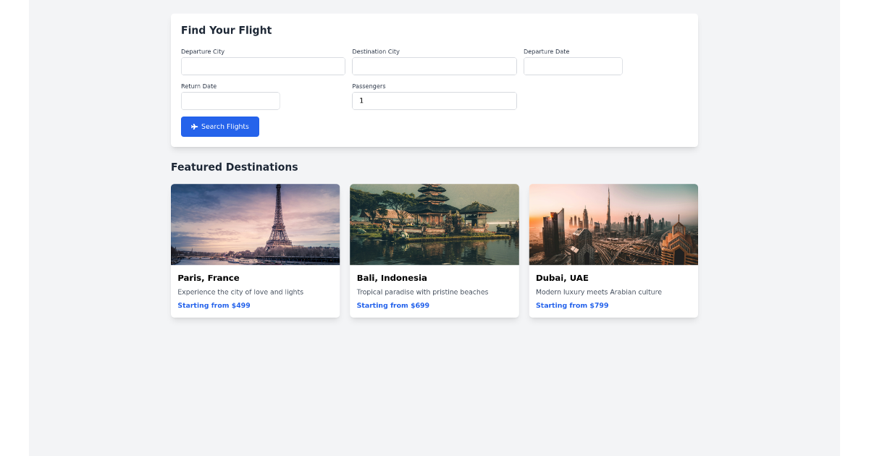This screenshot has width=869, height=456.
Task: Click the Bali temple photo thumbnail
Action: coord(434,224)
